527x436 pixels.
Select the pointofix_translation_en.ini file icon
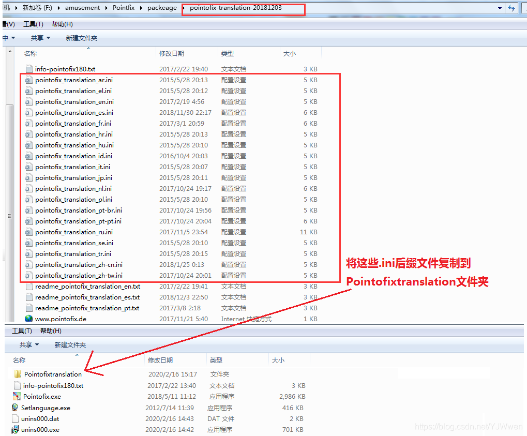pos(29,101)
